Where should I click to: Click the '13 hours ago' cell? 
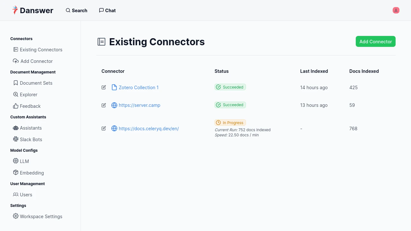(314, 105)
